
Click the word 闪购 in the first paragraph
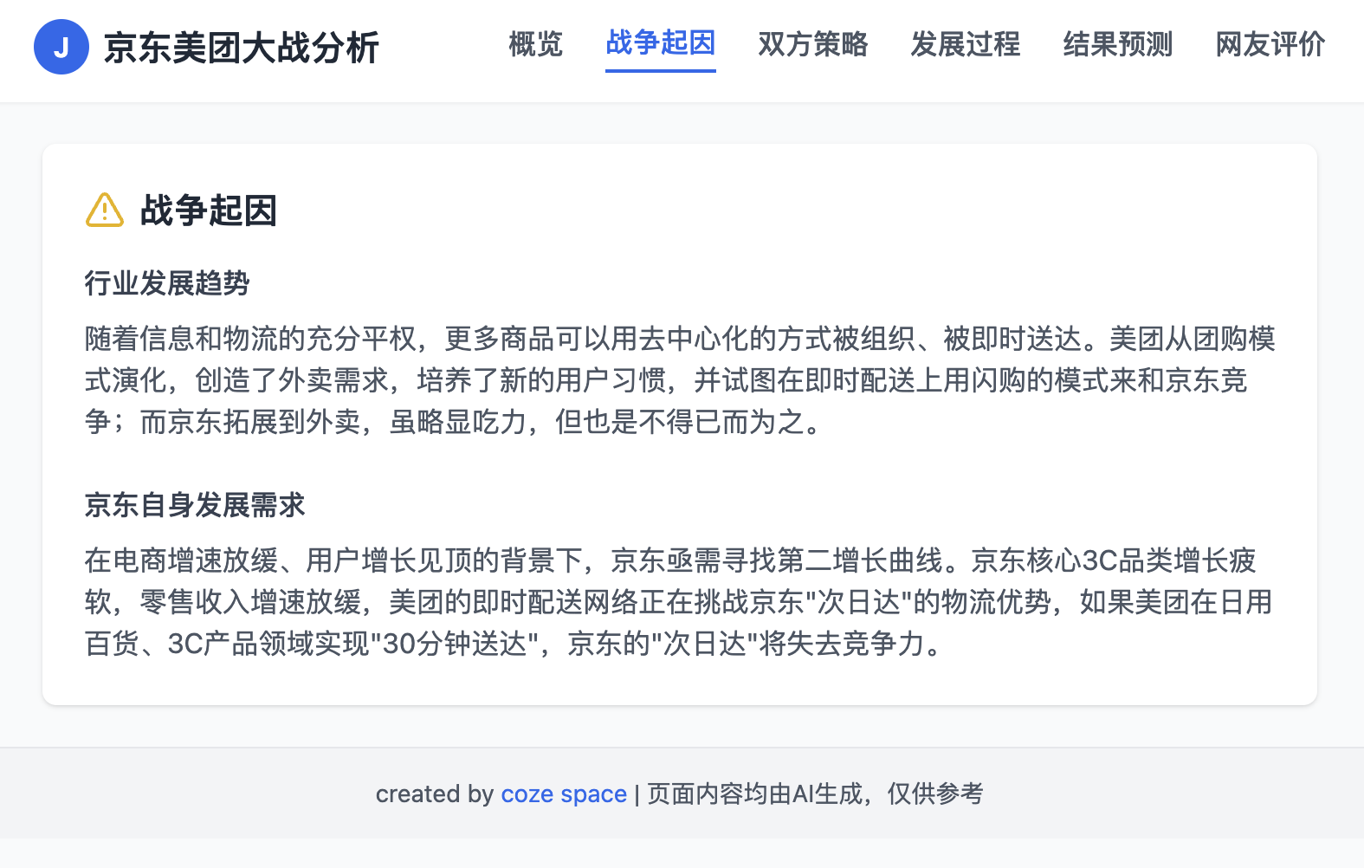(x=998, y=380)
